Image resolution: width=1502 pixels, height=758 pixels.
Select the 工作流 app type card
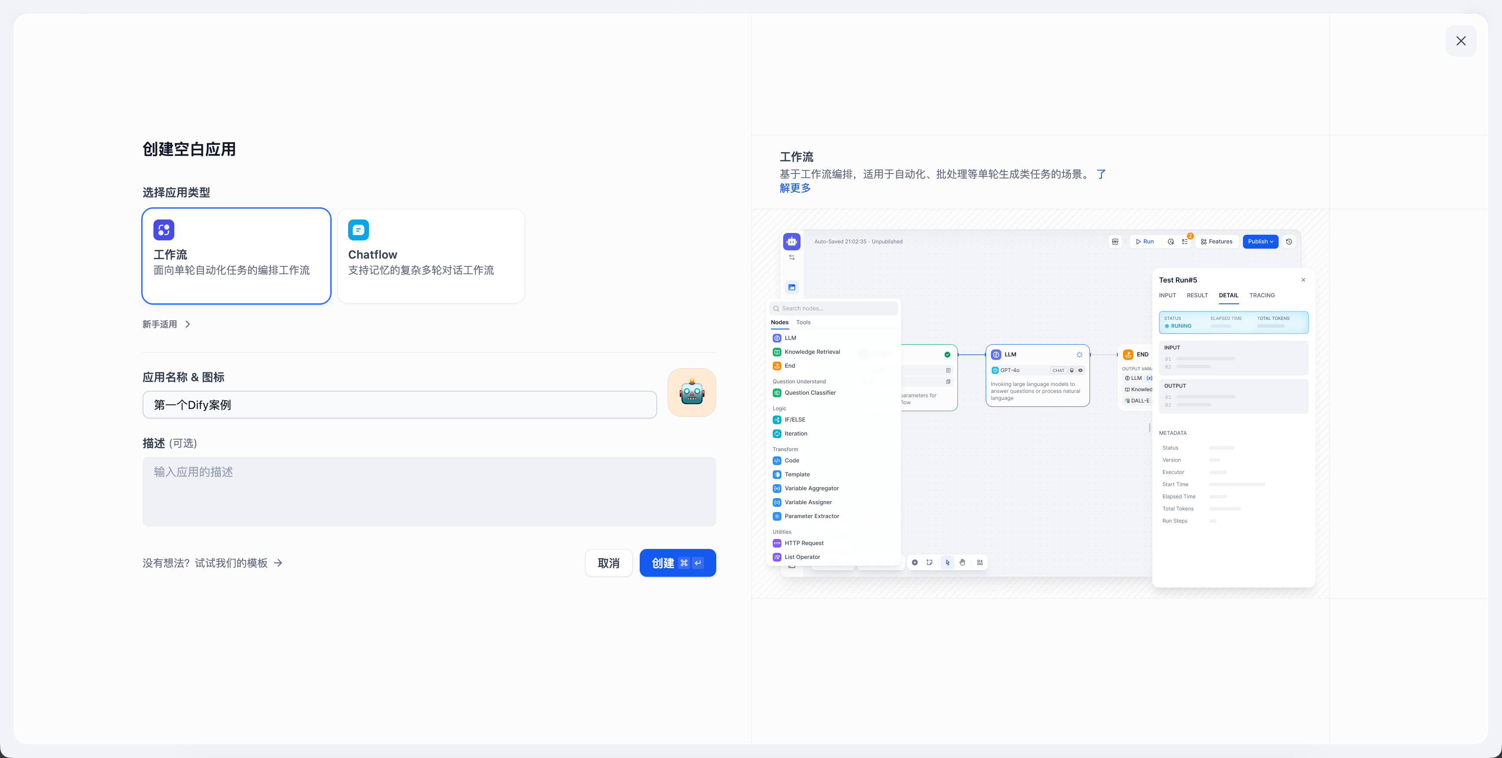point(236,256)
